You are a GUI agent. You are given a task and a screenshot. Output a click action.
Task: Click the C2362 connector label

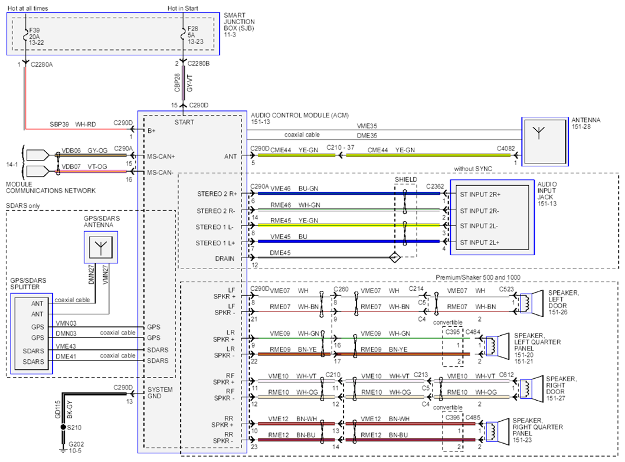(x=435, y=186)
